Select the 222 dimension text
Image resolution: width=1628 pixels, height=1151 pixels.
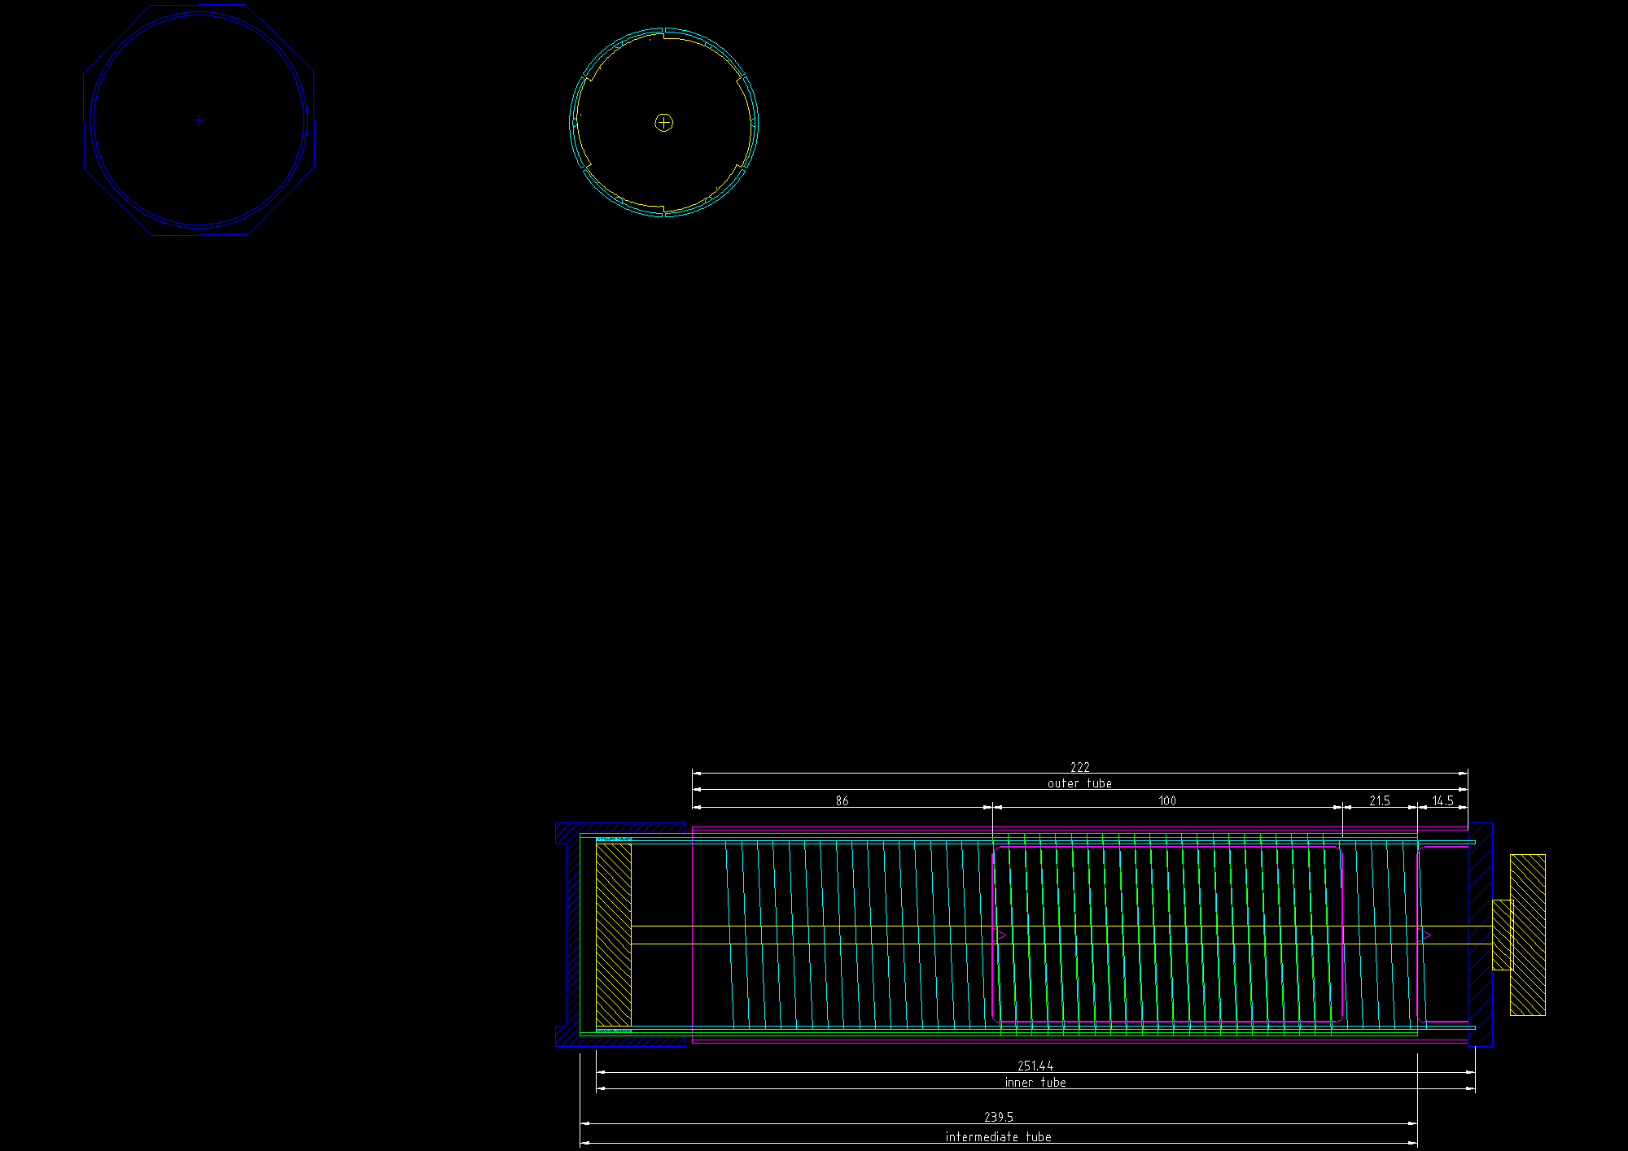click(1079, 767)
